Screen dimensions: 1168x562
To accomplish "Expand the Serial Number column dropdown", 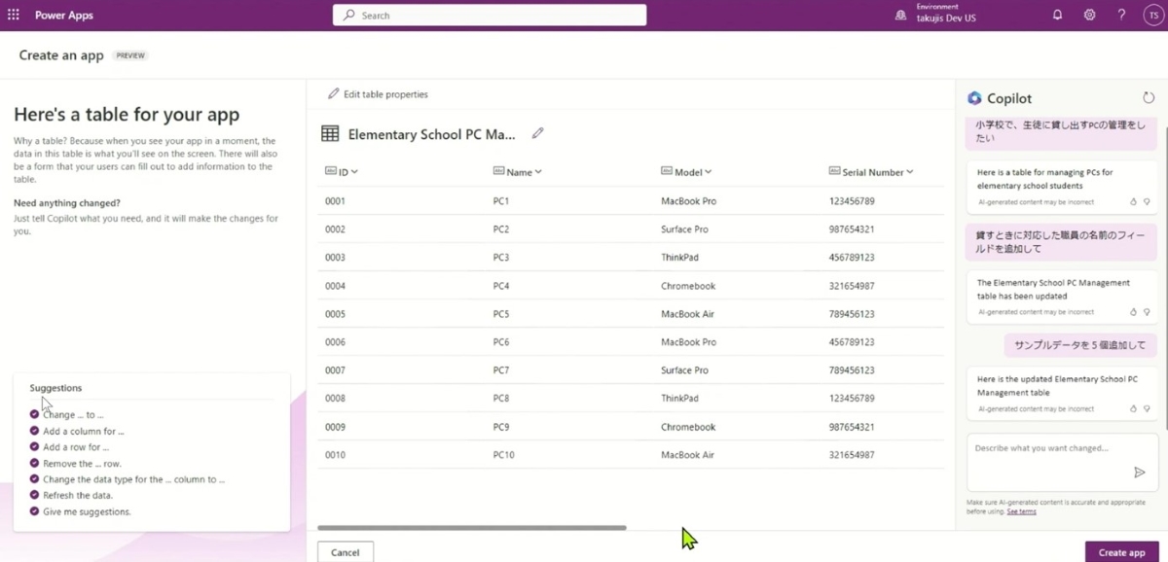I will [910, 172].
